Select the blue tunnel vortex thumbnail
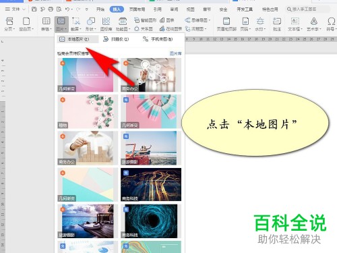The width and height of the screenshot is (337, 253). click(151, 221)
